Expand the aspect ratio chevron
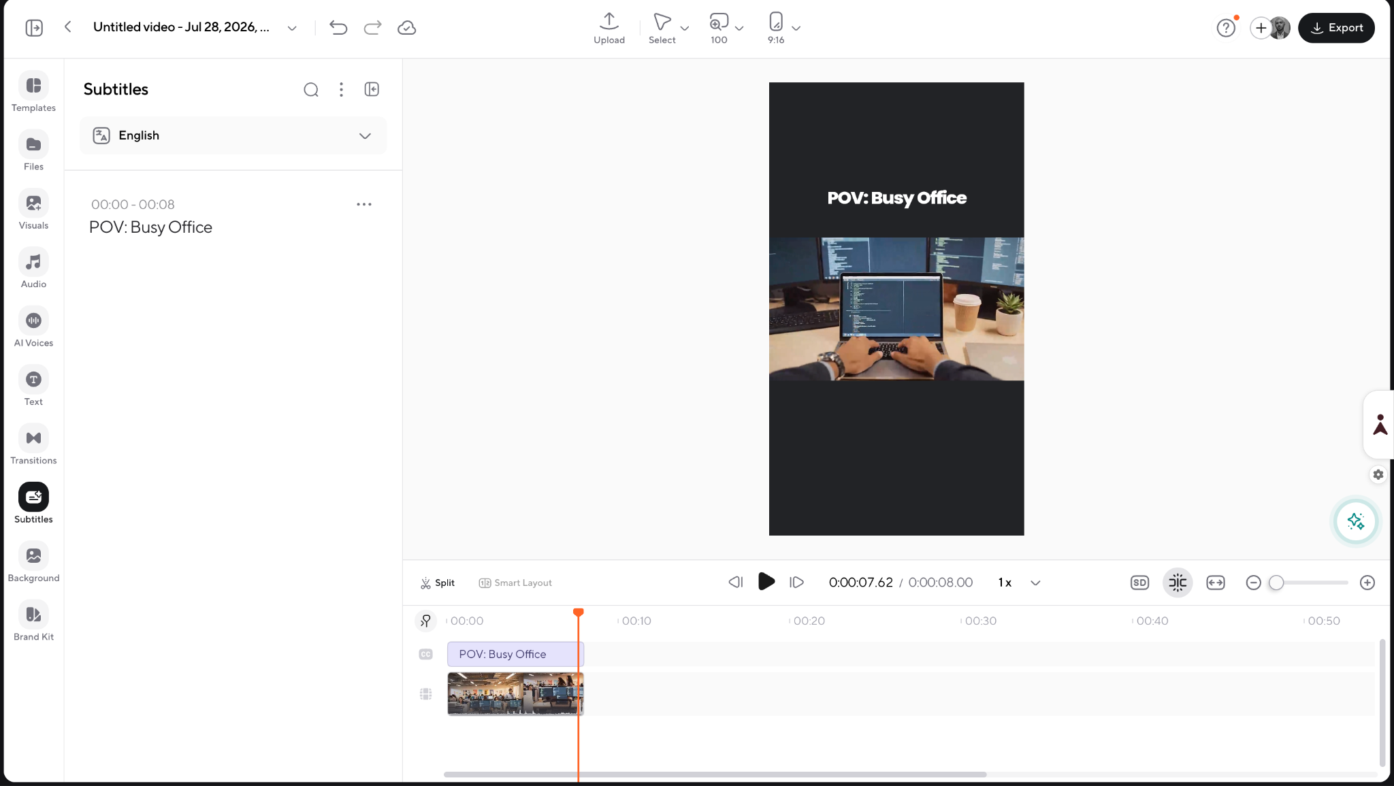The width and height of the screenshot is (1394, 786). 796,28
